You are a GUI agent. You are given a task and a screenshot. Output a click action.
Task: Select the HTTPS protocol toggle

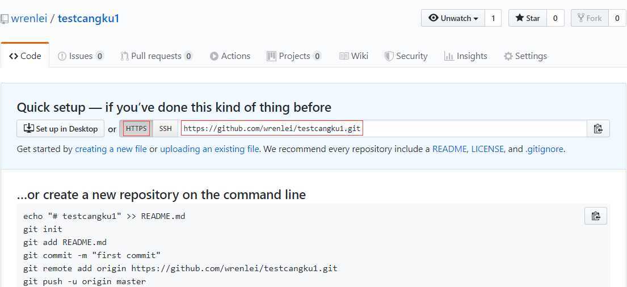(x=136, y=129)
